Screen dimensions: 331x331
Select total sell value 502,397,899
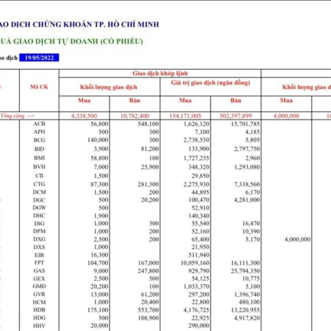point(236,116)
